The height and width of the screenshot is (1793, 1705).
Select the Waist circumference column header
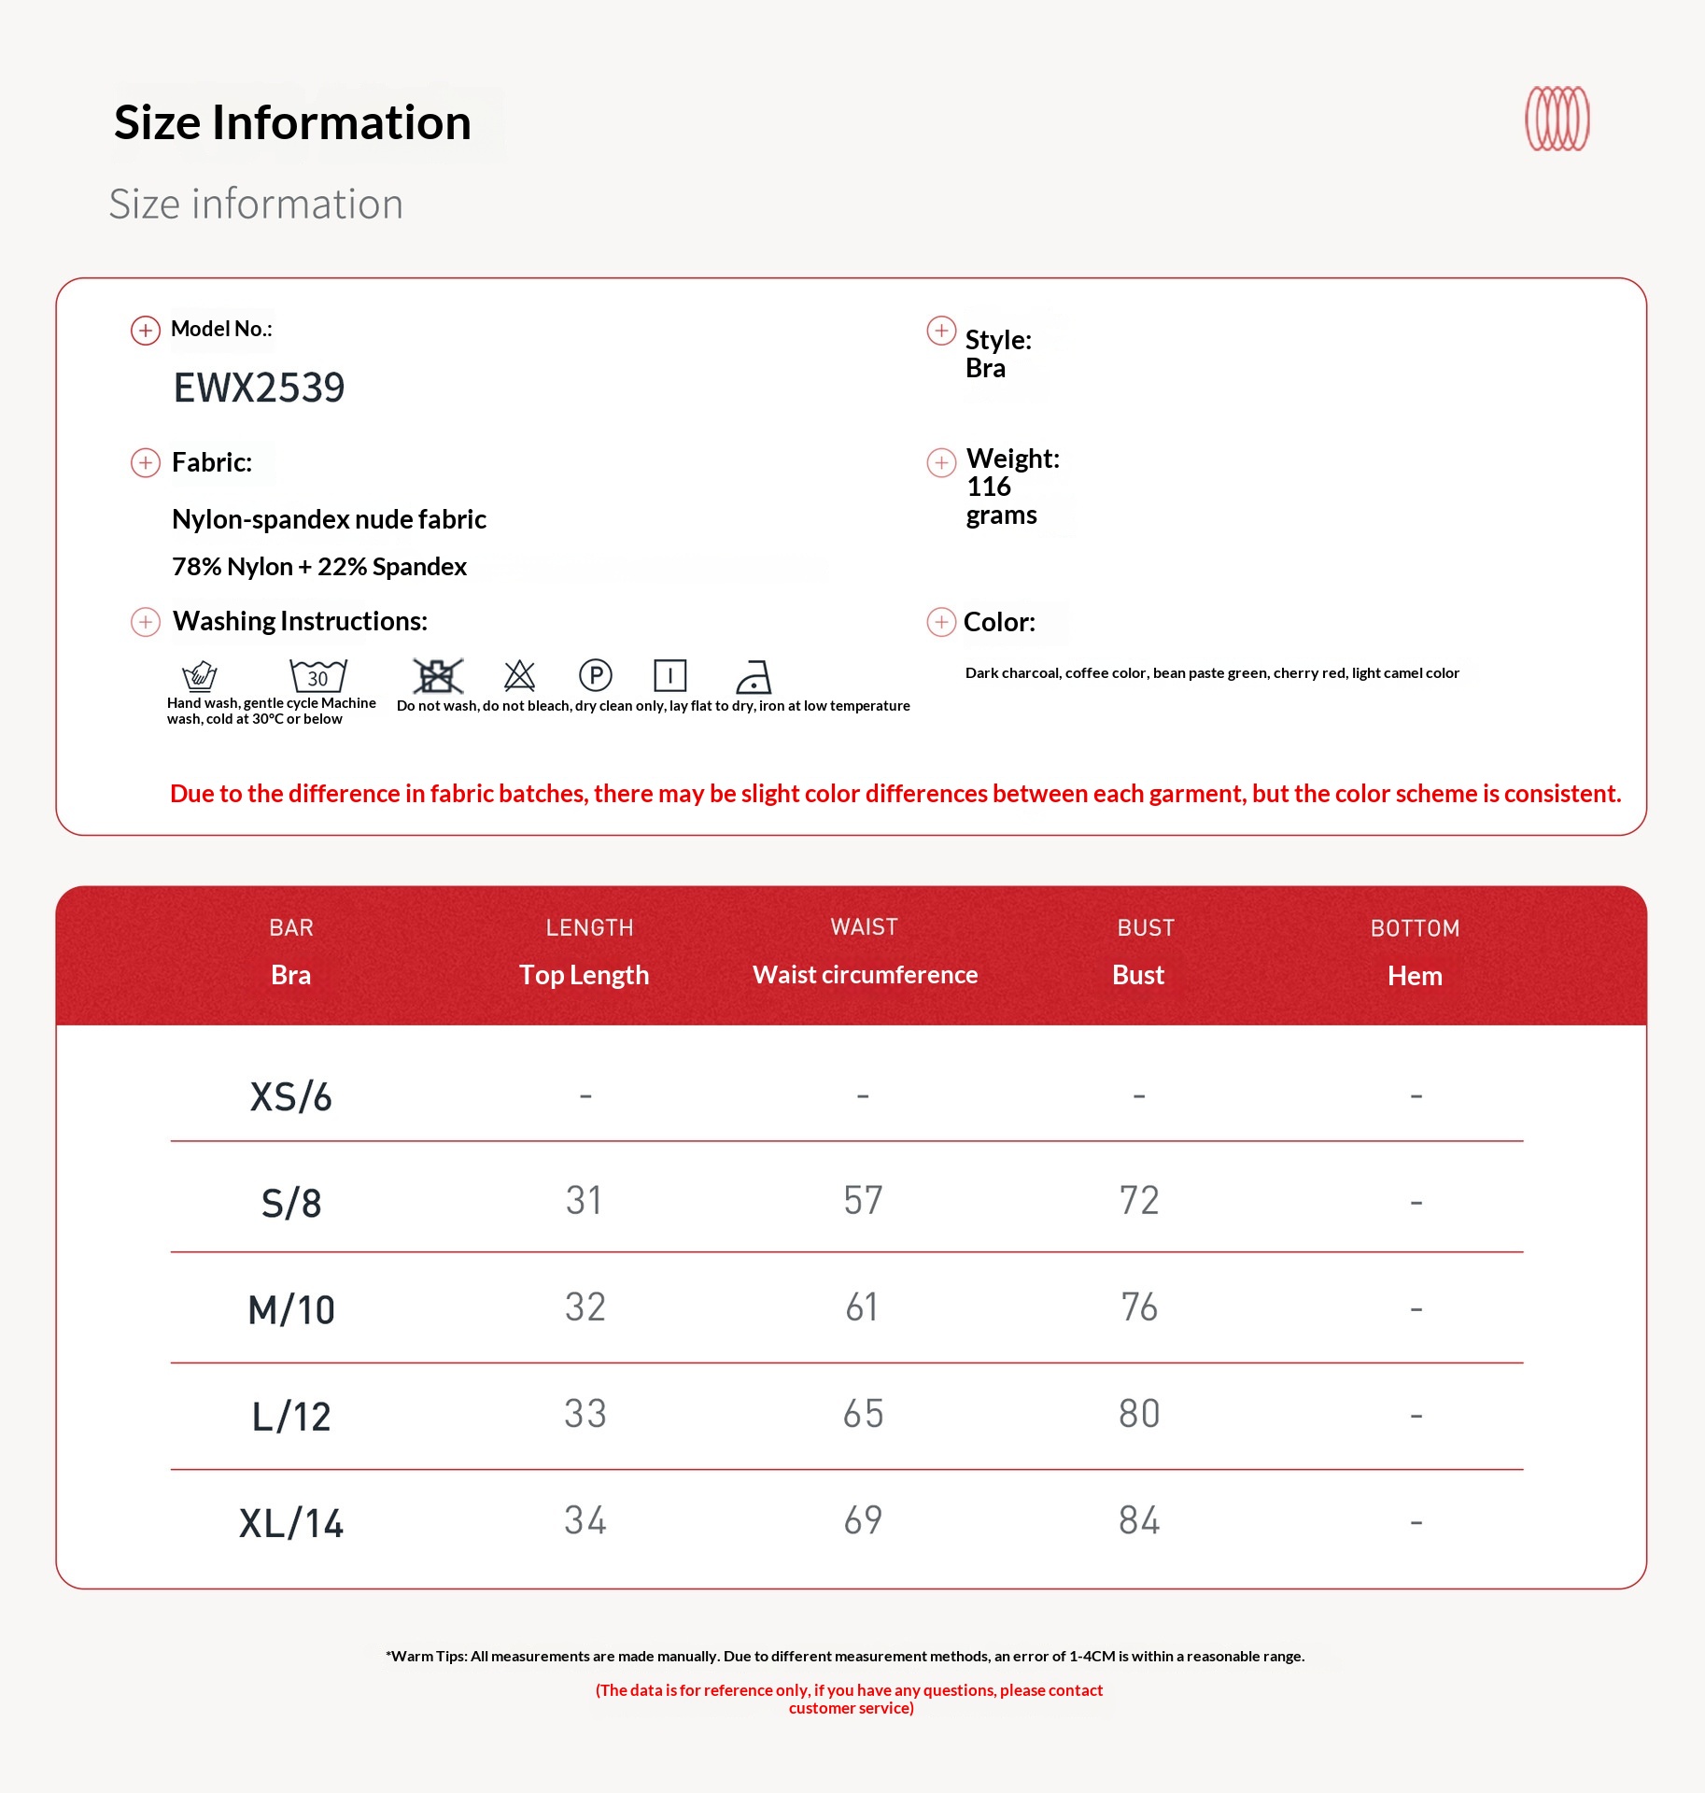[865, 974]
